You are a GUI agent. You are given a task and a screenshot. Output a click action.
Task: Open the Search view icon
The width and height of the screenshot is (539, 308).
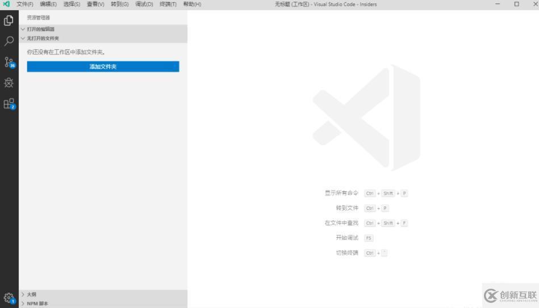pyautogui.click(x=9, y=41)
